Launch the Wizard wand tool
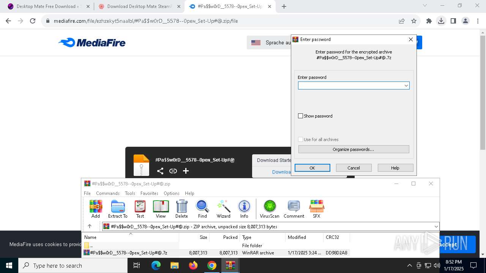The height and width of the screenshot is (273, 486). 224,209
